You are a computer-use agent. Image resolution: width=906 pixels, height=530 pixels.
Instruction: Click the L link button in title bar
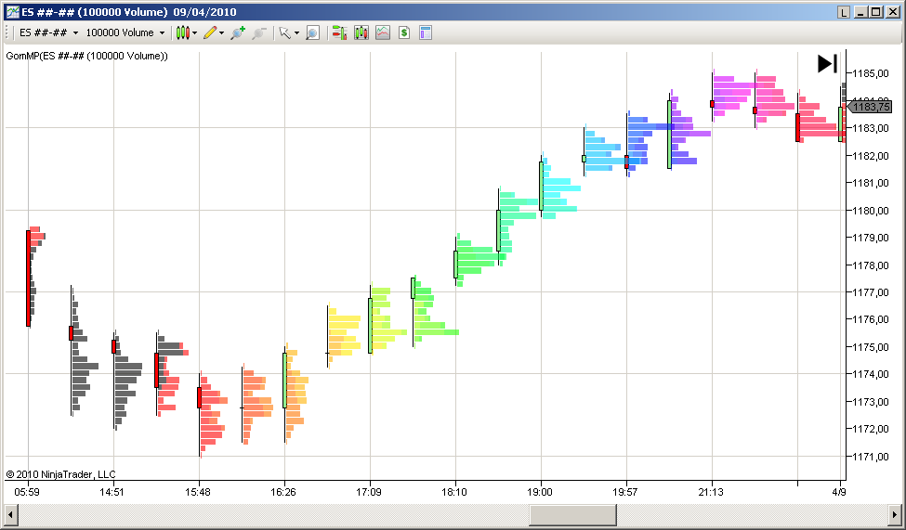844,12
